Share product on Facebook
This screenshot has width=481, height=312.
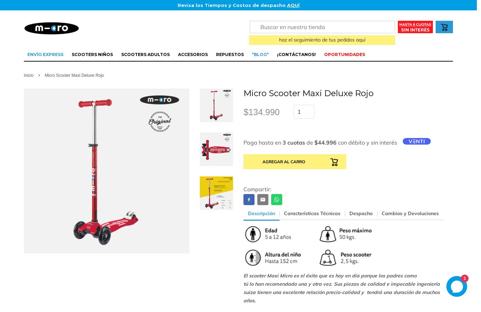(249, 200)
